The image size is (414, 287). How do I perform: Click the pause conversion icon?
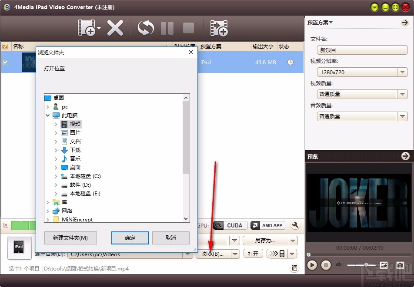tap(167, 28)
